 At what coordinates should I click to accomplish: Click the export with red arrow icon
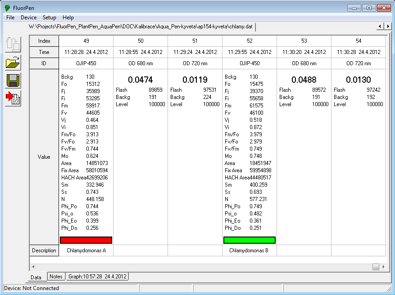click(x=13, y=98)
